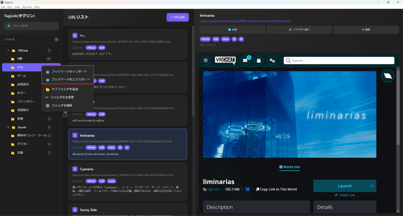Screen dimensions: 403x216
Task: Click the folder icon beside ホラー
Action: point(13,93)
